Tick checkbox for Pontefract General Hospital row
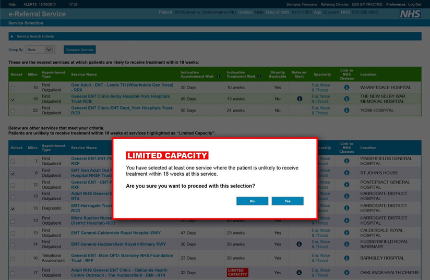The height and width of the screenshot is (280, 430). [13, 186]
